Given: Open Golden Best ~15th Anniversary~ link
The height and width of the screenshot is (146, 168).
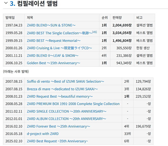Looking at the screenshot, I should [x=53, y=63].
